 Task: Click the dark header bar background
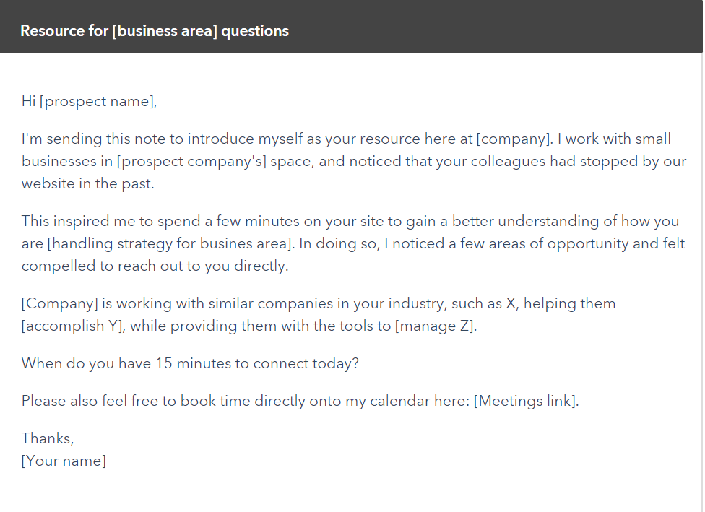pos(495,26)
